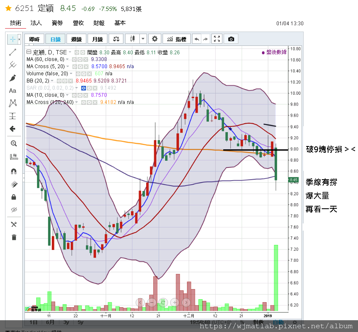The width and height of the screenshot is (358, 332).
Task: Zoom in chart with plus control
Action: [x=175, y=303]
